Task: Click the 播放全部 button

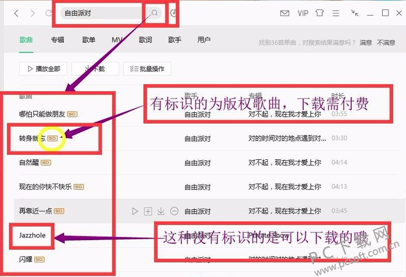Action: pos(43,69)
